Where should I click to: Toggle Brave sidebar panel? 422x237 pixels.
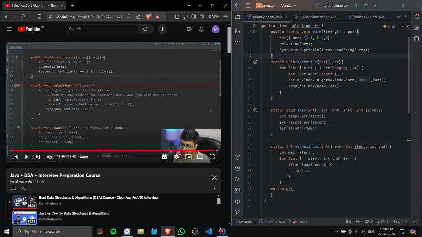coord(193,17)
